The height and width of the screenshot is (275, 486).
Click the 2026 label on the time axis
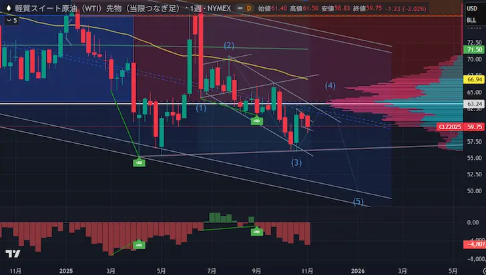coord(358,270)
